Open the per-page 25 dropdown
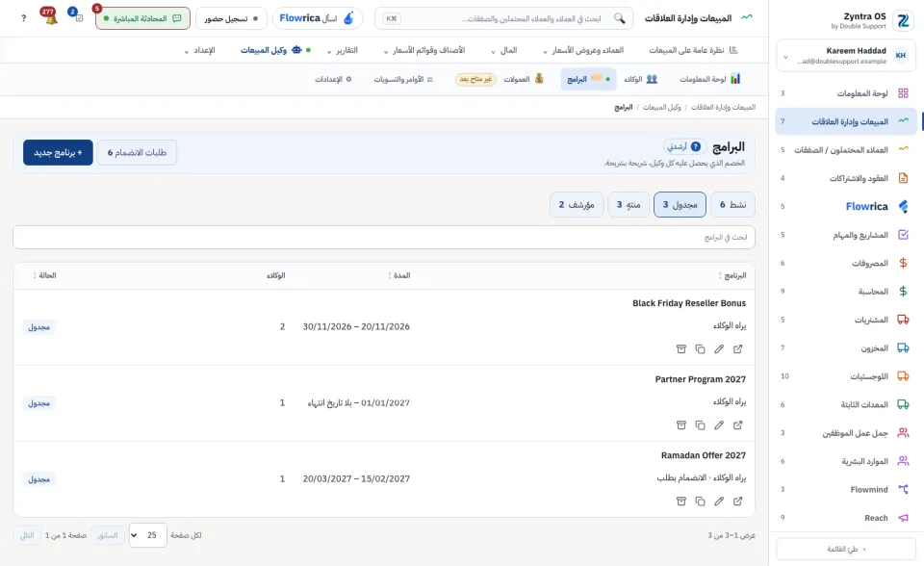 click(x=148, y=535)
